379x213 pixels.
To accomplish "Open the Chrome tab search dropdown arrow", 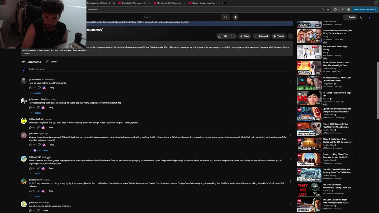I will [x=376, y=3].
